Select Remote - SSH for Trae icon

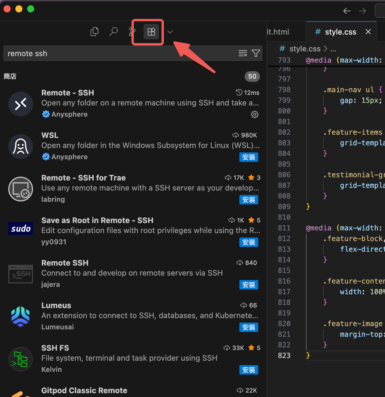[x=21, y=189]
